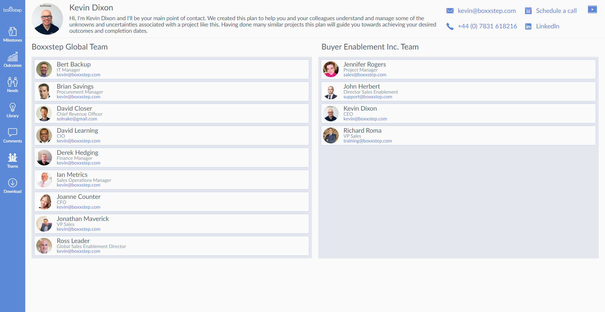Play the video icon at top right
Viewport: 605px width, 312px height.
point(592,9)
